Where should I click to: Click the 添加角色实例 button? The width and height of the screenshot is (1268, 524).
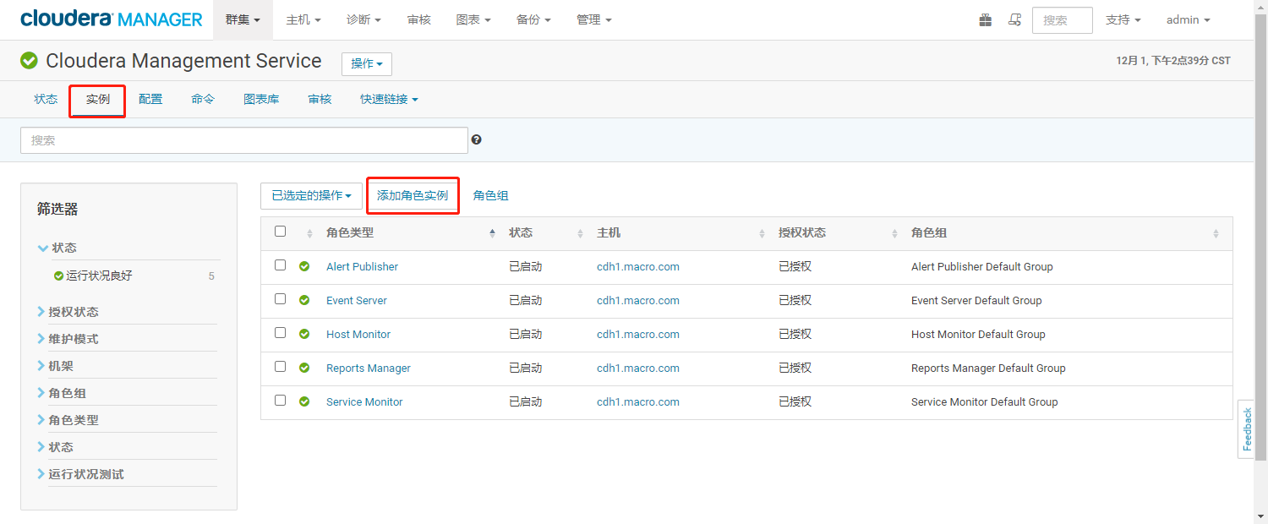413,195
